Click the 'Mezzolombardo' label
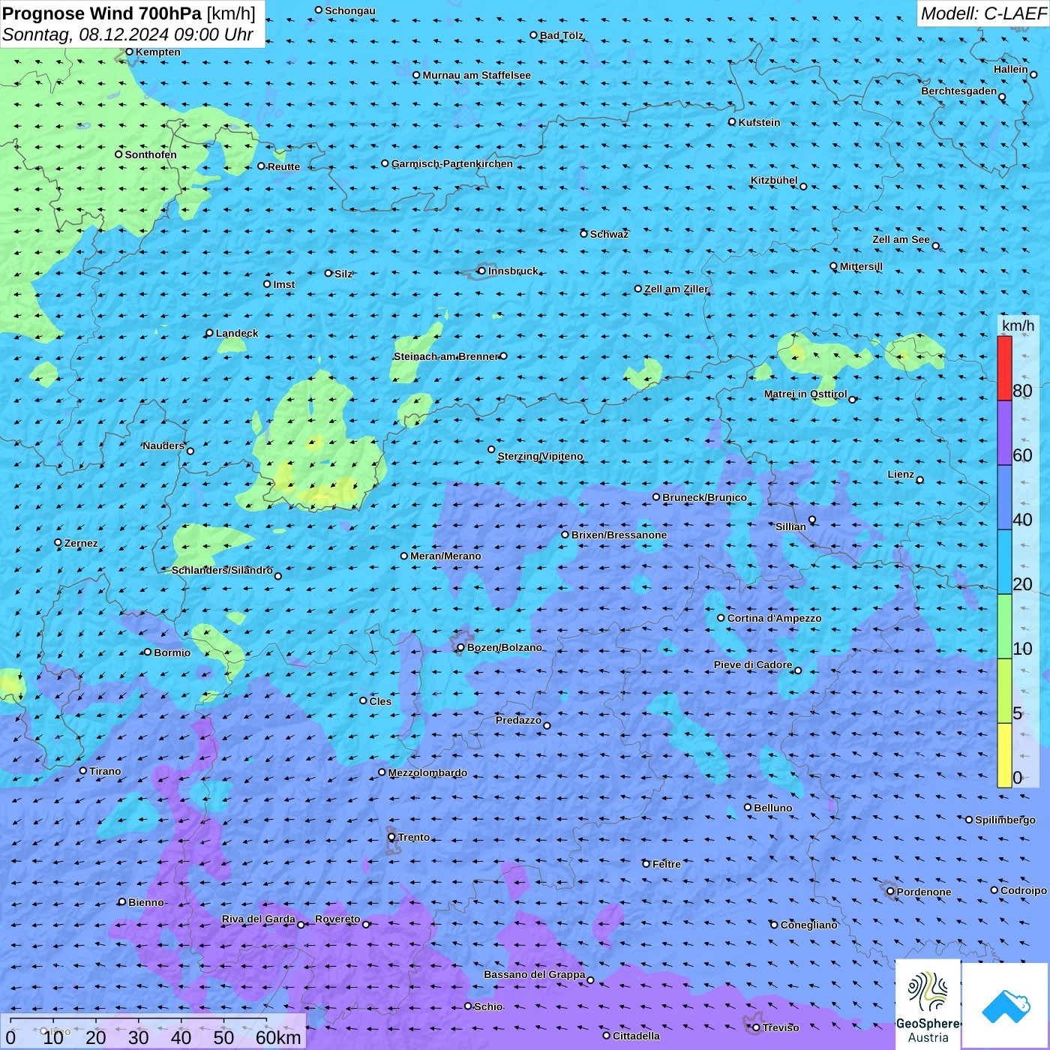The width and height of the screenshot is (1050, 1050). click(427, 772)
